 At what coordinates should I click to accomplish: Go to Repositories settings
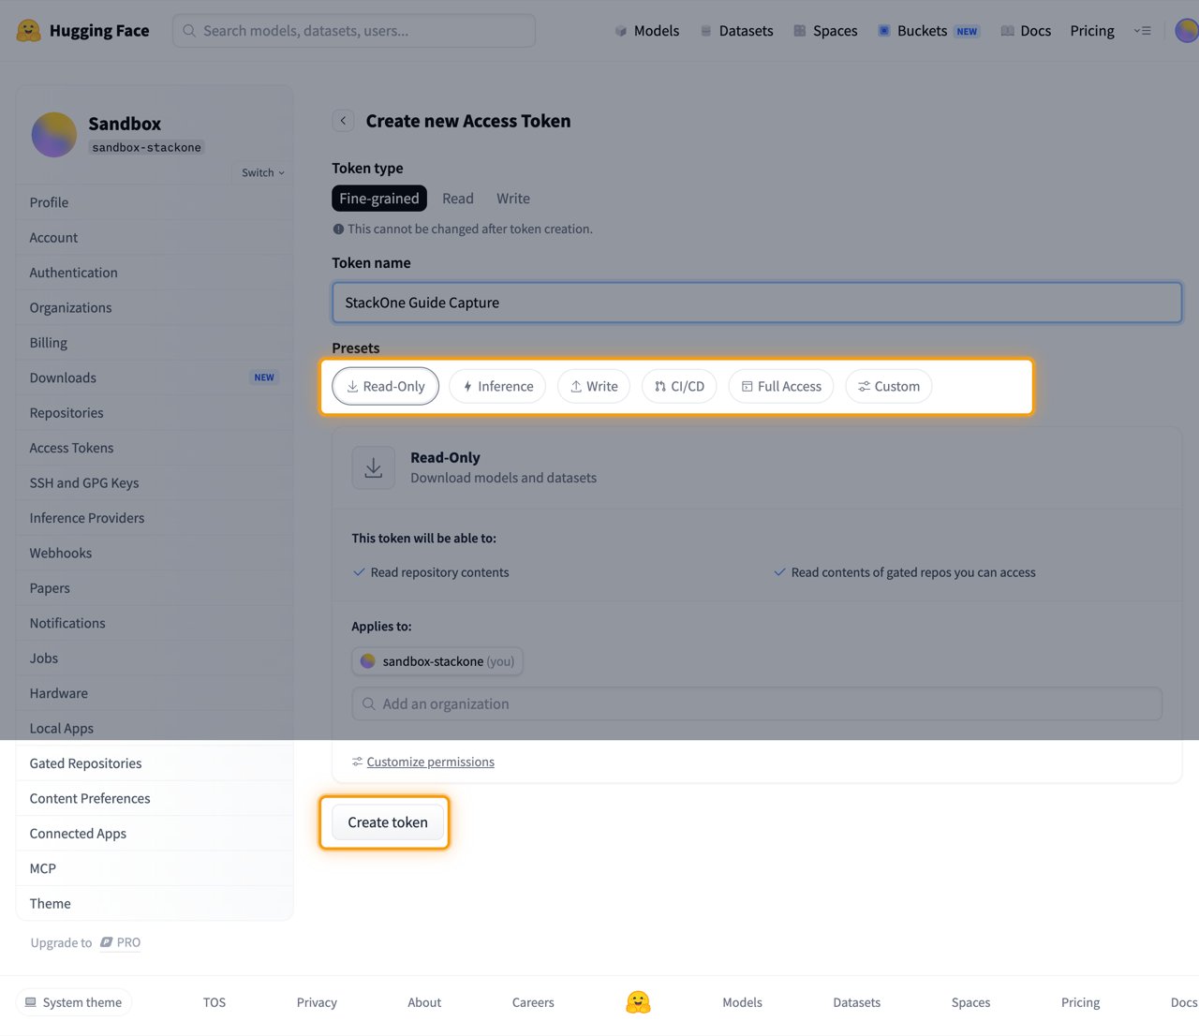pos(155,413)
